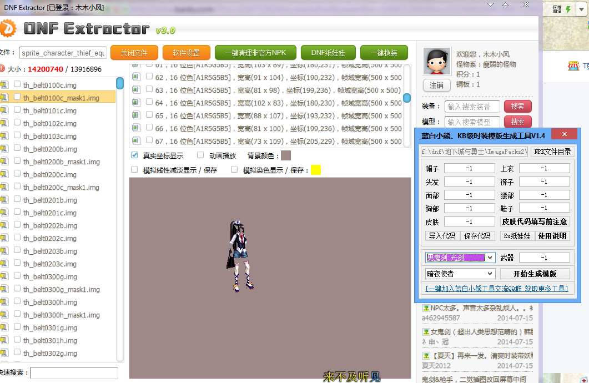Viewport: 589px width, 383px height.
Task: Focus the 武器 code field
Action: tap(544, 258)
